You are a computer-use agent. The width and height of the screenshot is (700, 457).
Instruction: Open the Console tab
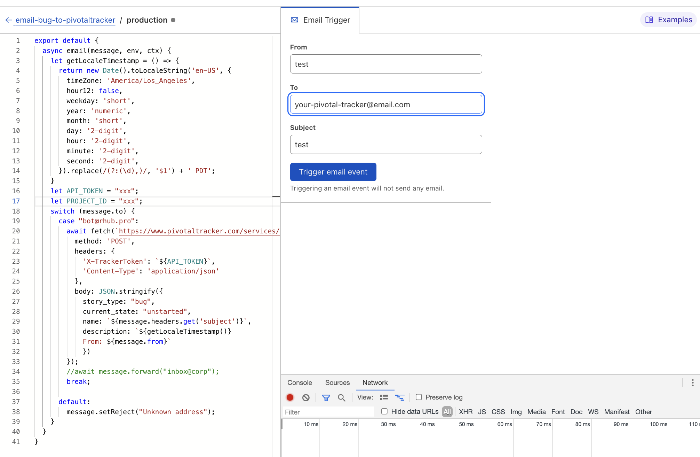coord(300,382)
